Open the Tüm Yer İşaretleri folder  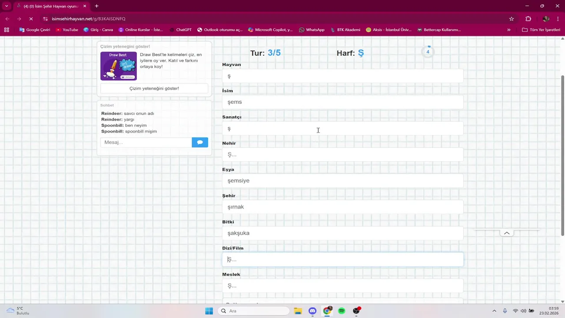point(541,30)
